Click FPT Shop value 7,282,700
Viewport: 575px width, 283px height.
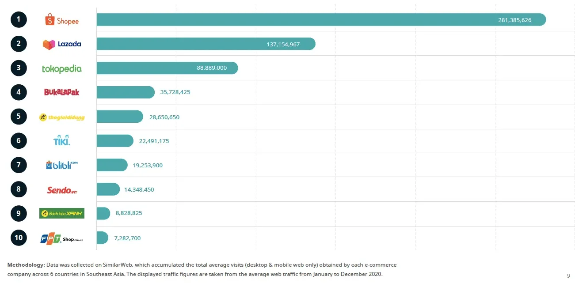click(x=127, y=238)
